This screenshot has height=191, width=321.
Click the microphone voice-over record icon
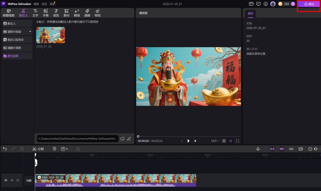coord(258,149)
